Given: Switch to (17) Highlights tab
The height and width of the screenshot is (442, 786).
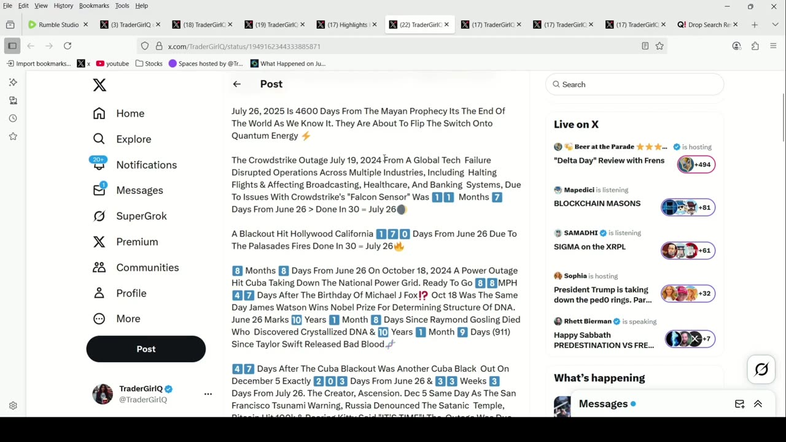Looking at the screenshot, I should pyautogui.click(x=348, y=25).
